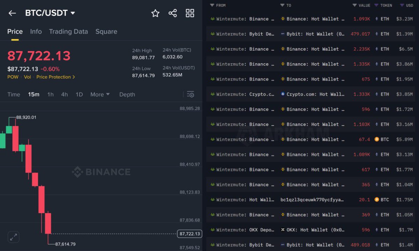
Task: Click the Crypto.com logo icon in the TO column
Action: pos(283,94)
